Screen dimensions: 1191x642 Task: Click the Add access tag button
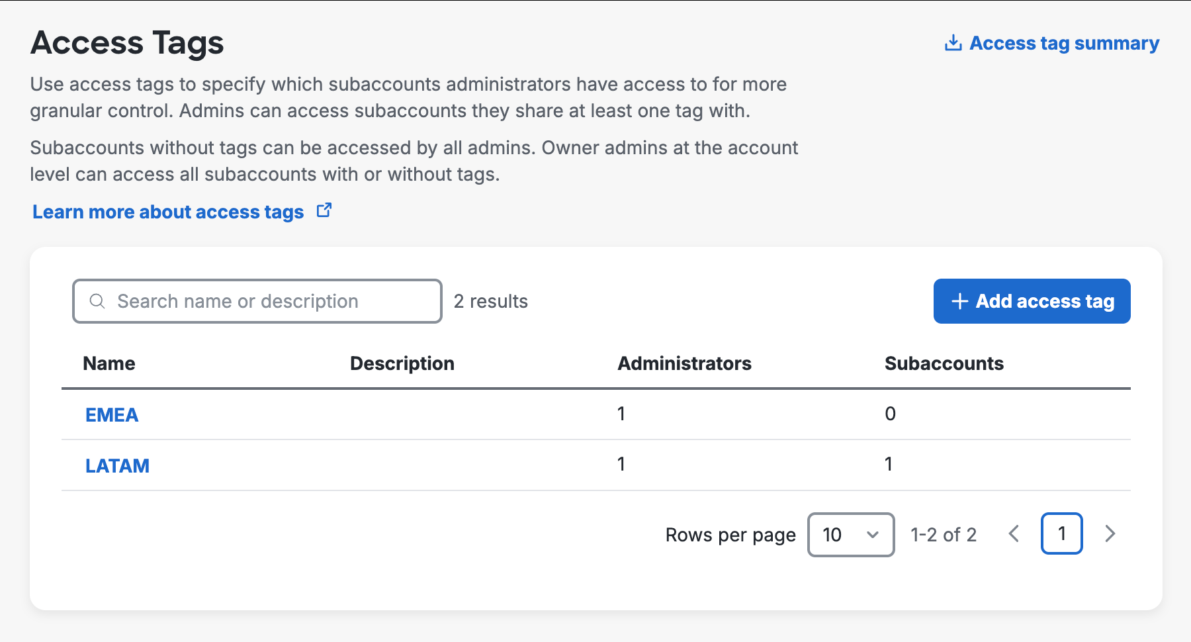(1031, 301)
